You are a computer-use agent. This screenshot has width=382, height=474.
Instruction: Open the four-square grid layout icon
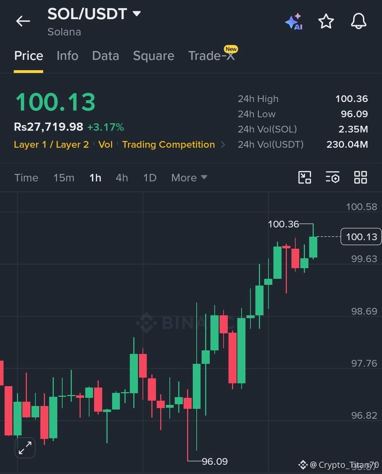360,177
